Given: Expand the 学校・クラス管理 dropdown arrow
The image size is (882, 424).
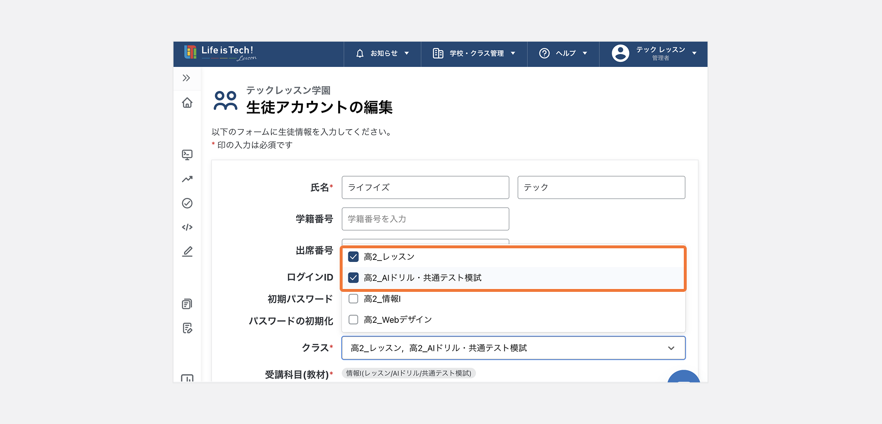Looking at the screenshot, I should click(x=513, y=53).
